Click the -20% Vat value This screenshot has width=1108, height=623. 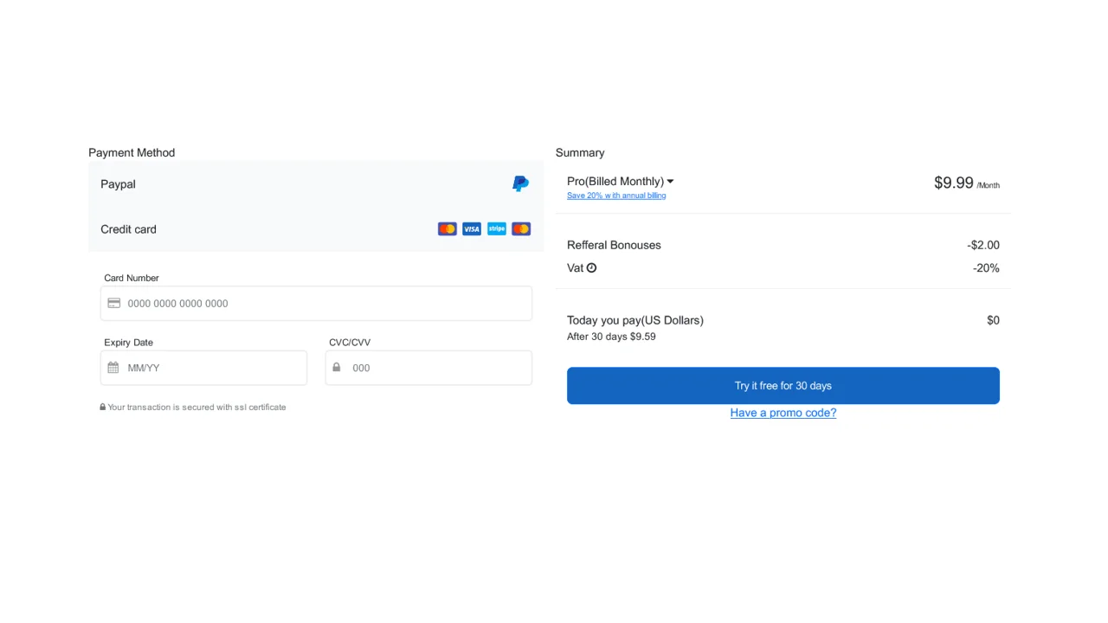986,268
